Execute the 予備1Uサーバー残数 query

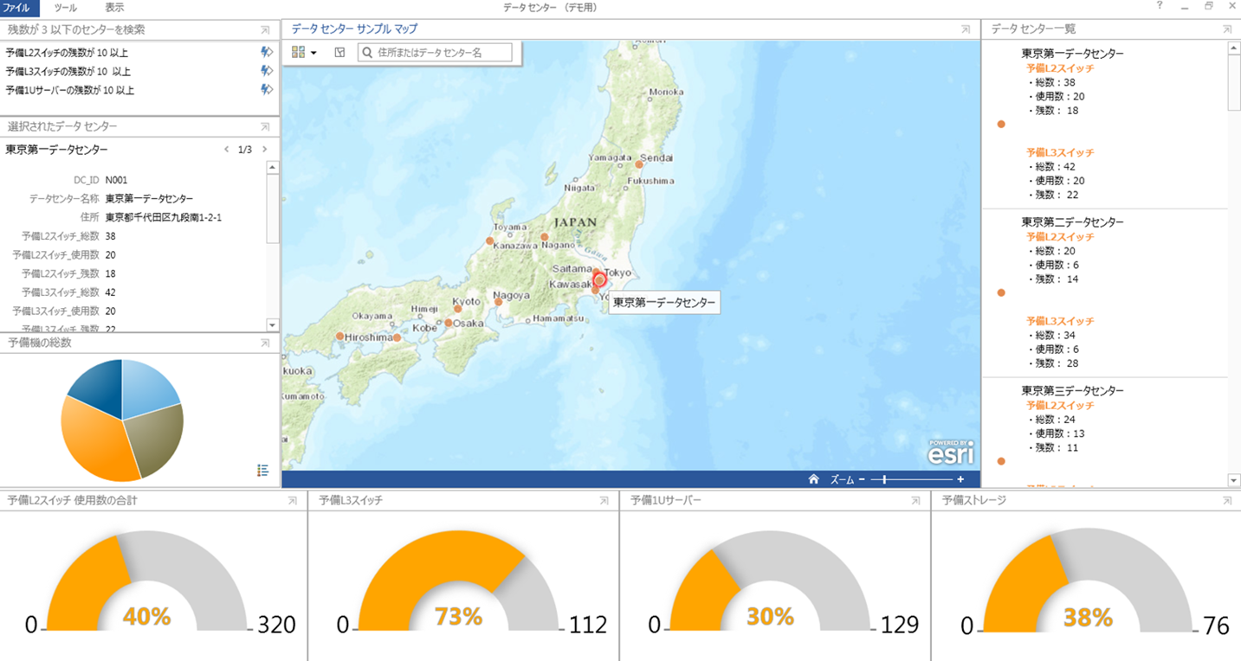(267, 90)
